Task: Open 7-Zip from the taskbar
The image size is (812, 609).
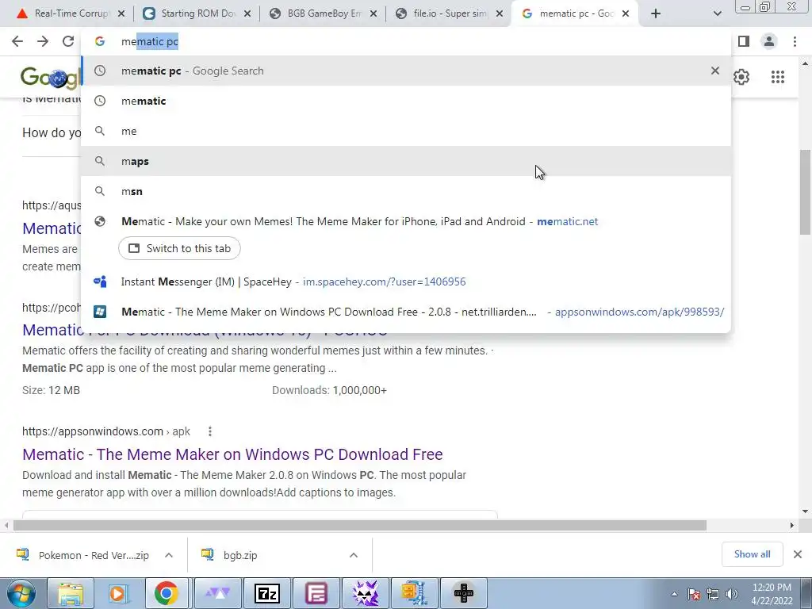Action: [267, 593]
